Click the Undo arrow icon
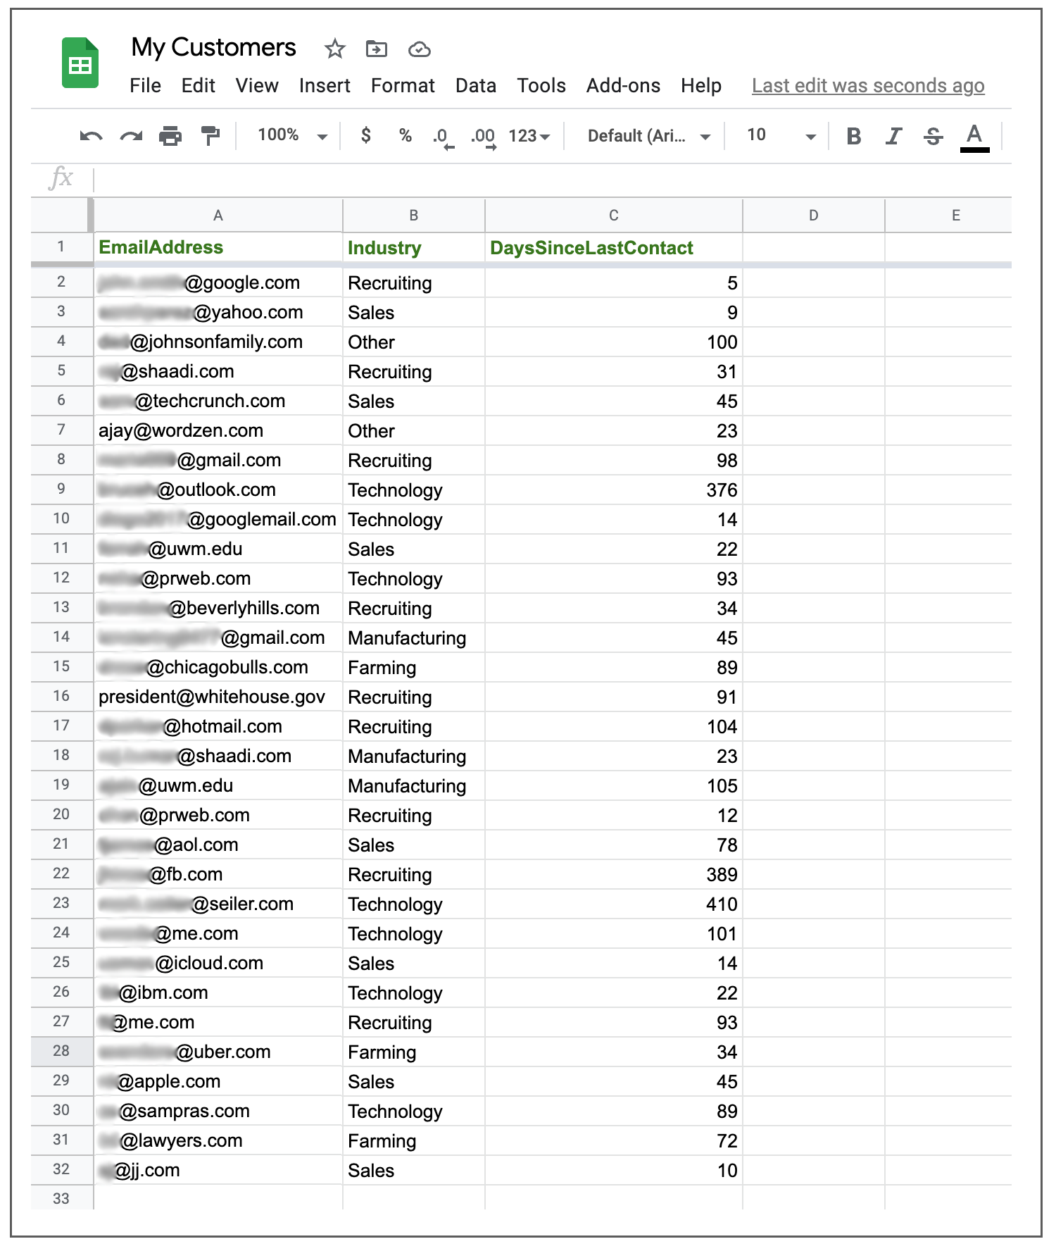This screenshot has width=1056, height=1251. (92, 136)
